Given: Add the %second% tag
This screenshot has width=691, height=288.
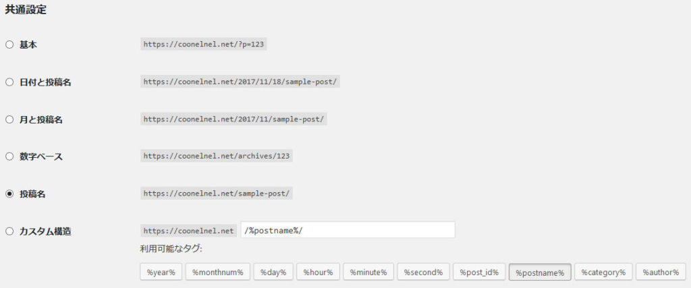Looking at the screenshot, I should (422, 272).
